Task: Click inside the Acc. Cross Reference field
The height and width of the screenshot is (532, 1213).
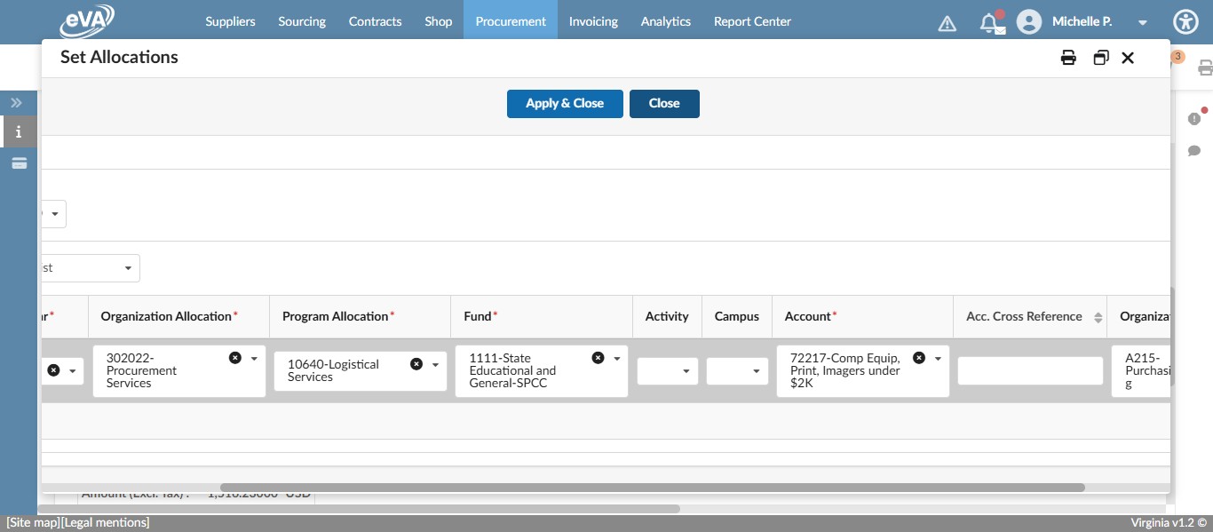Action: [1030, 370]
